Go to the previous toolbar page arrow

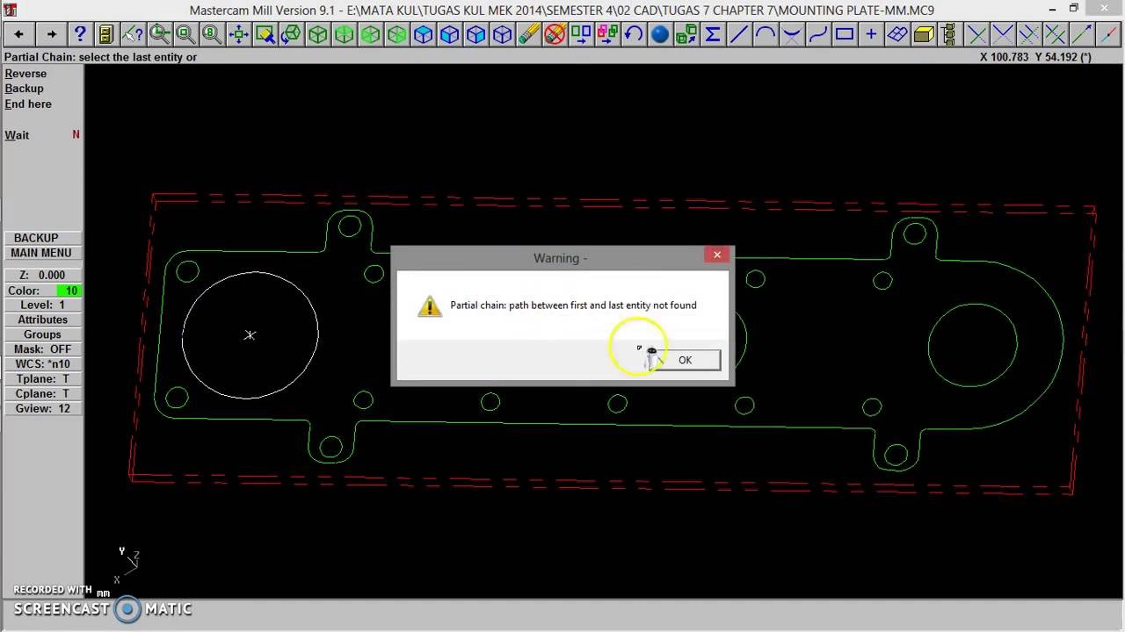click(x=18, y=34)
